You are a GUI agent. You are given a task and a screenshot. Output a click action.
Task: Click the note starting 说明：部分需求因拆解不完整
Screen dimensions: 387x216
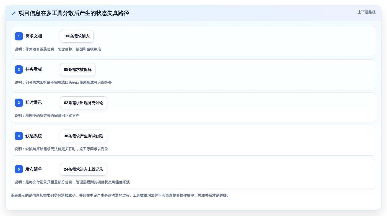coord(63,83)
